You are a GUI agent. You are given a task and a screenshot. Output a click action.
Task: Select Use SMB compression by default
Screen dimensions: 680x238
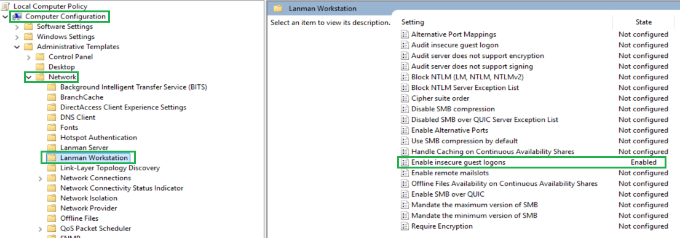464,141
